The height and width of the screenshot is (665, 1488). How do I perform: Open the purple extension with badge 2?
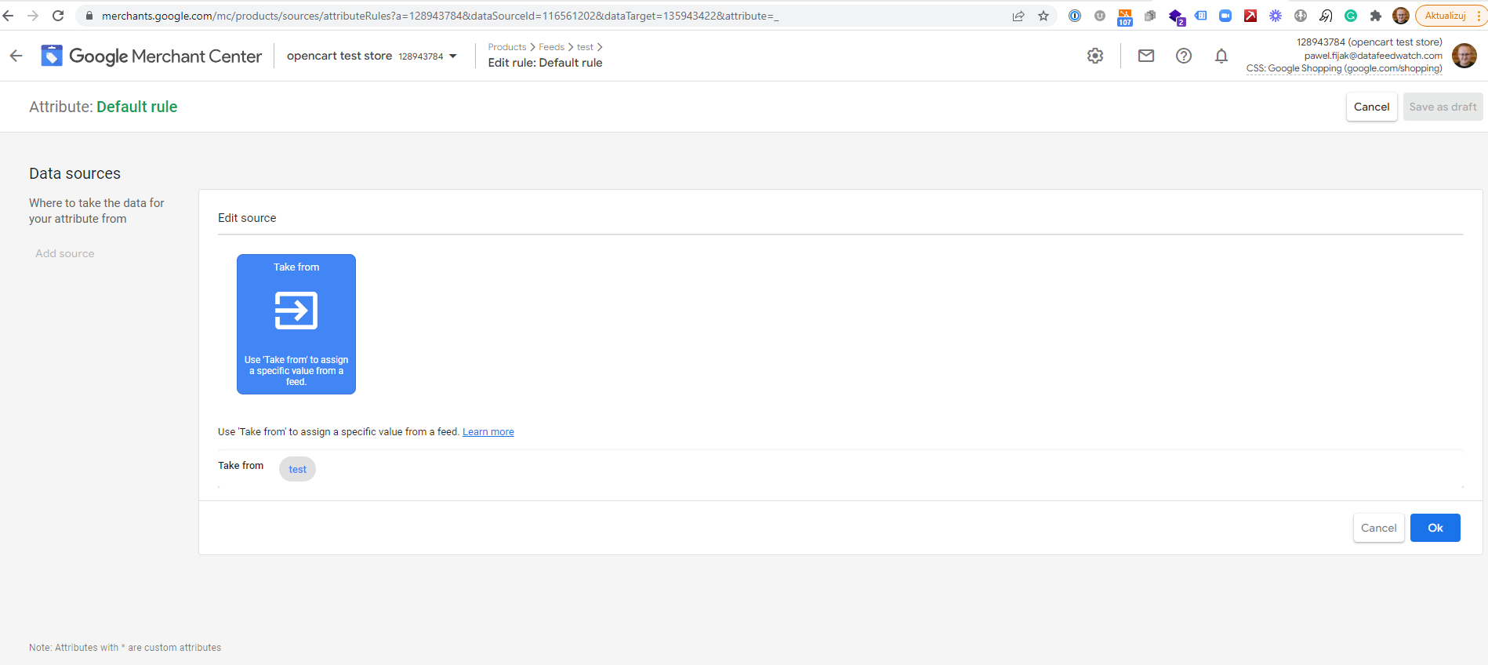point(1176,16)
